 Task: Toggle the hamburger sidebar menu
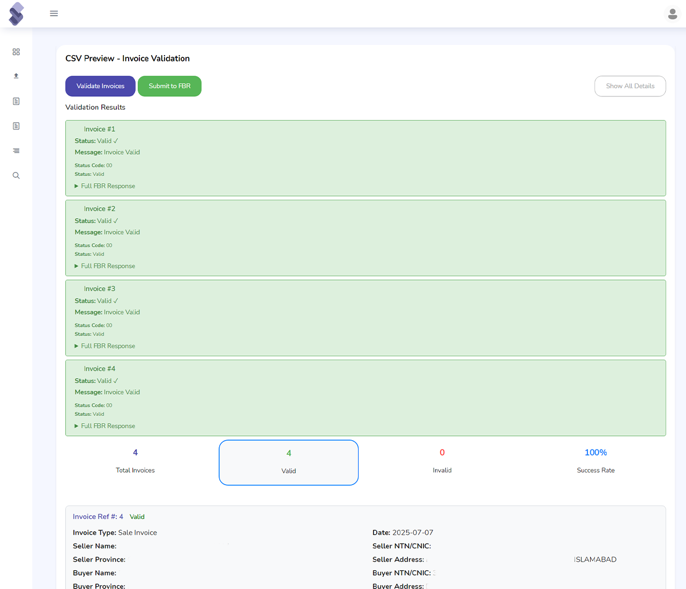(x=54, y=13)
